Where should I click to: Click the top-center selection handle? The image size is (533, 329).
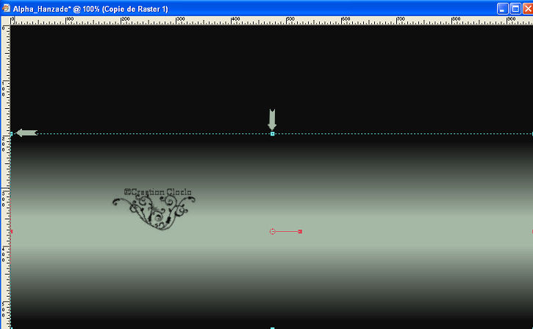tap(272, 134)
